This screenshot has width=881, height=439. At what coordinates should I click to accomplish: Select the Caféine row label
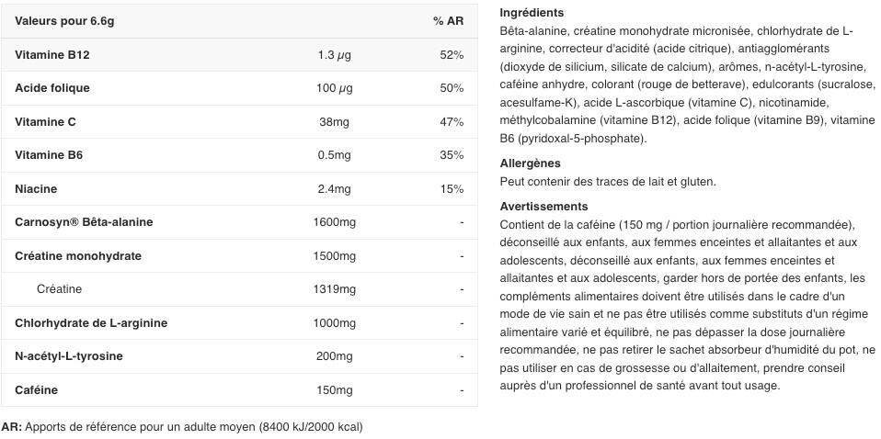pos(36,390)
